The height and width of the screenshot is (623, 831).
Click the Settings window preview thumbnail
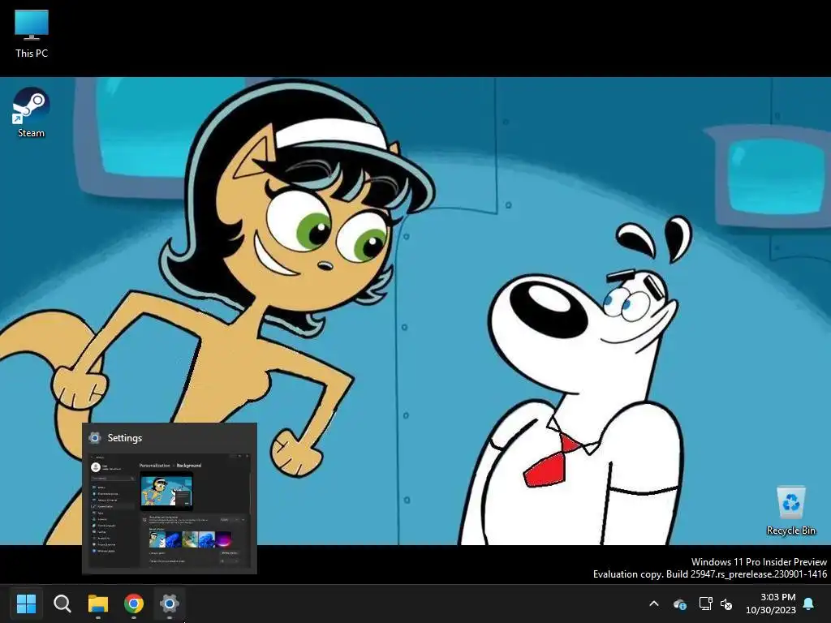(170, 511)
